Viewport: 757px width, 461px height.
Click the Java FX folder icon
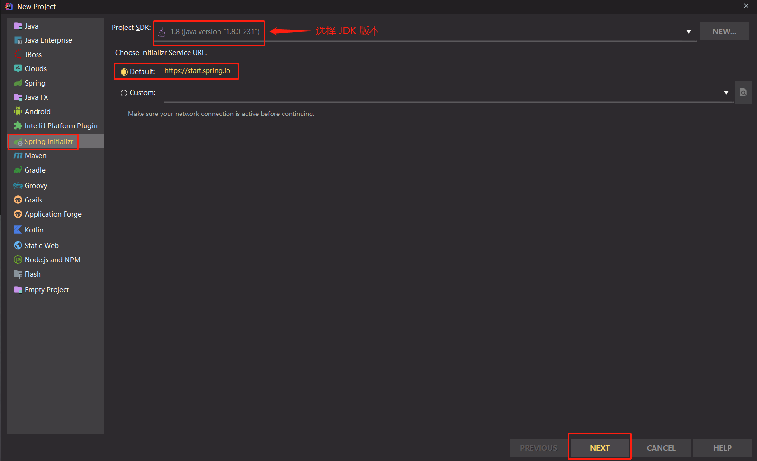(x=18, y=97)
